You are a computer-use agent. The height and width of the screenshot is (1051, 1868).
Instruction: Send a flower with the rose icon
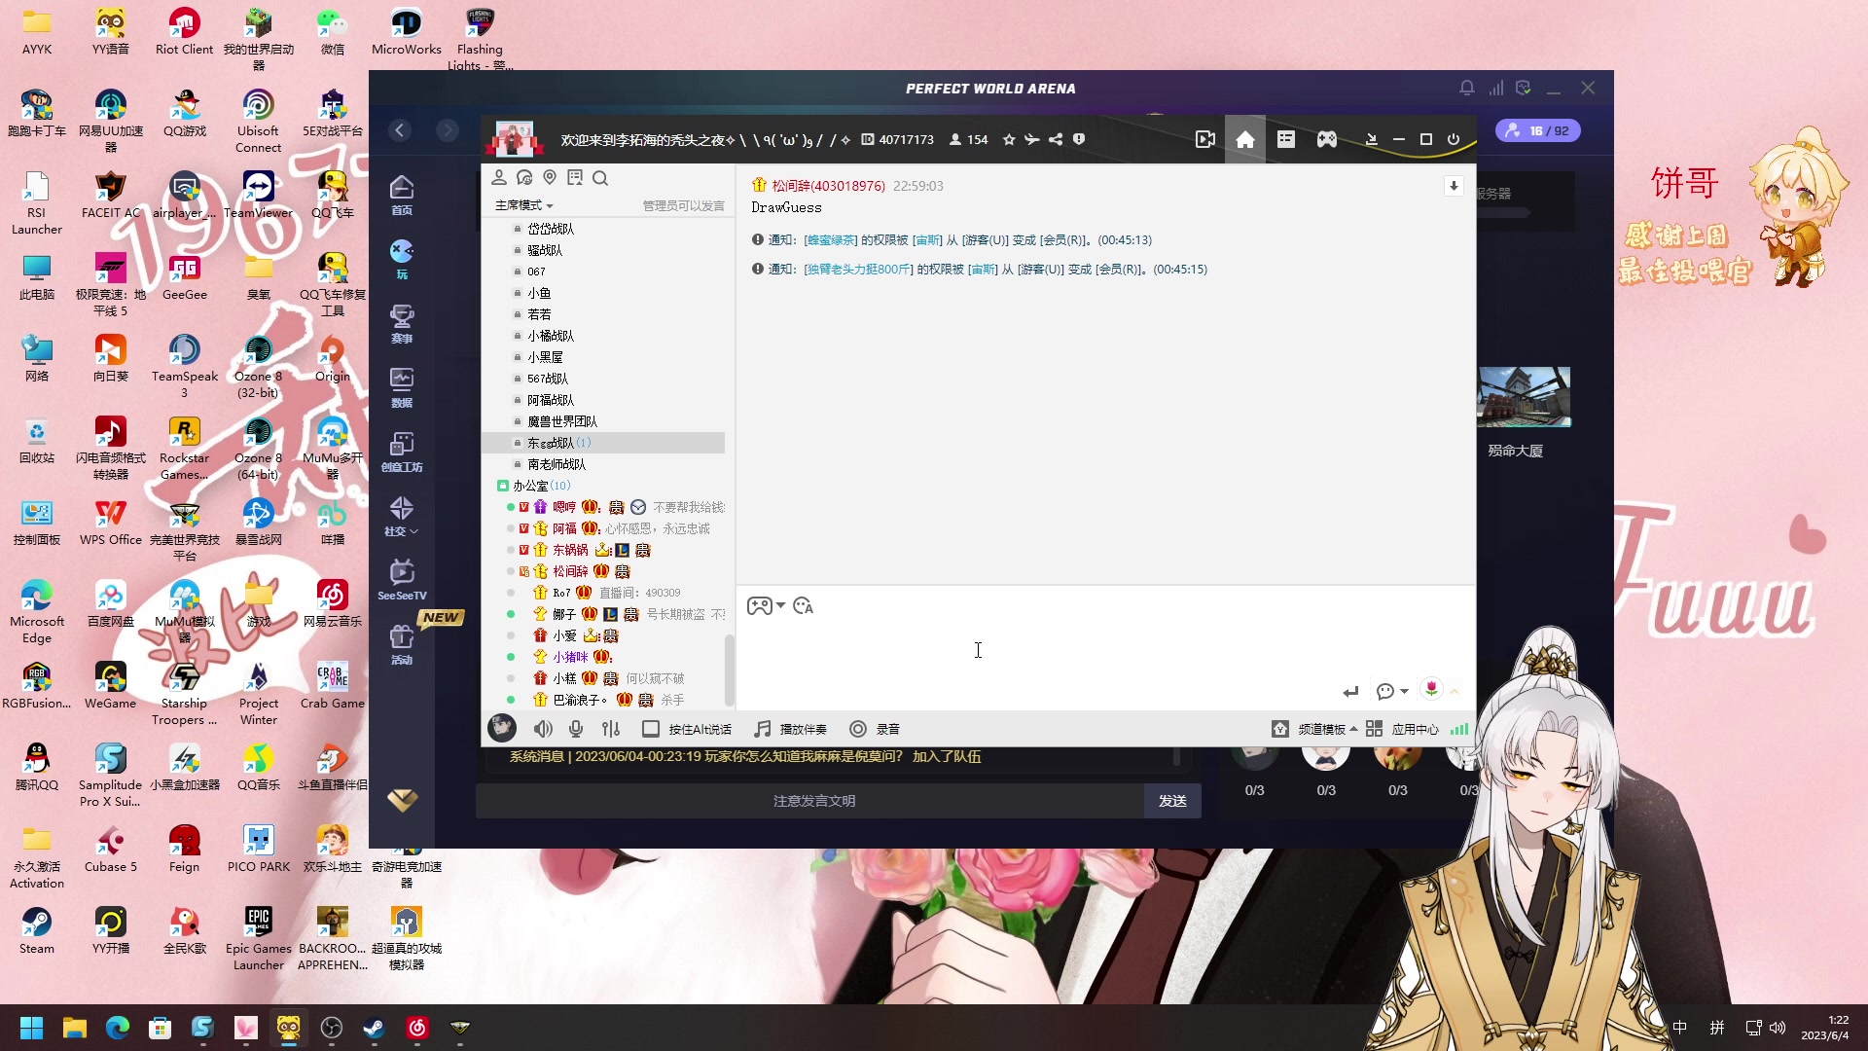tap(1431, 689)
